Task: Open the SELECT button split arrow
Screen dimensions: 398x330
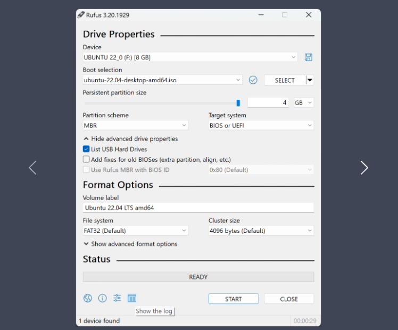Action: pos(310,80)
